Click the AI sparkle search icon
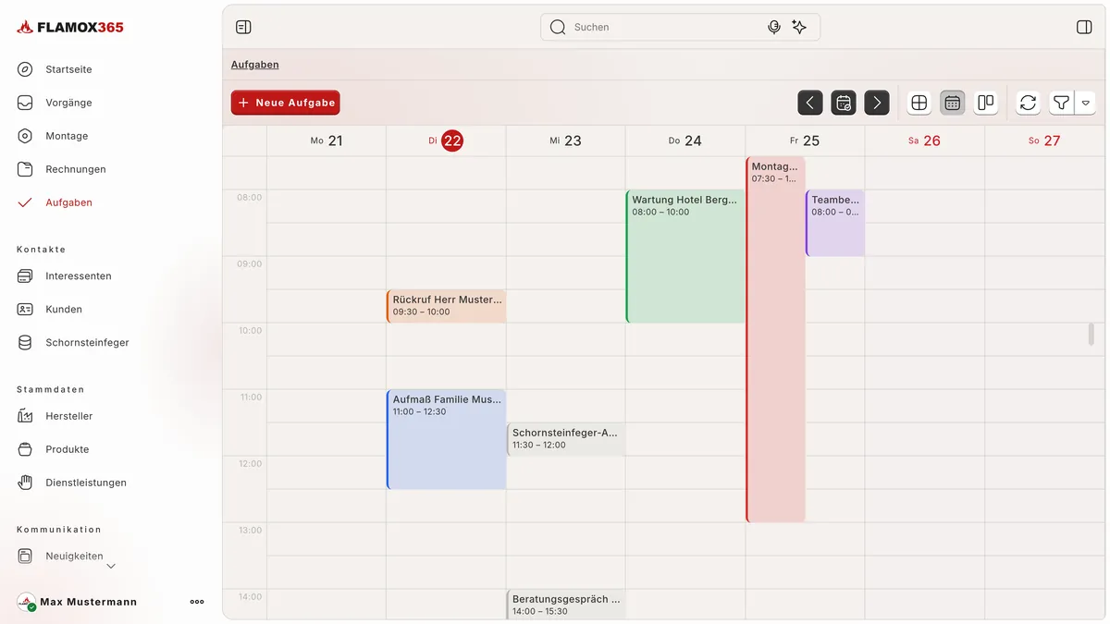This screenshot has width=1110, height=624. 799,27
